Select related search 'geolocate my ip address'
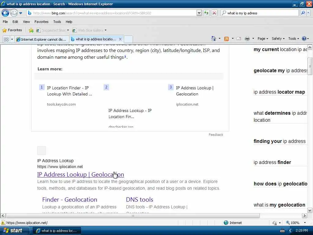This screenshot has height=235, width=313. point(281,71)
